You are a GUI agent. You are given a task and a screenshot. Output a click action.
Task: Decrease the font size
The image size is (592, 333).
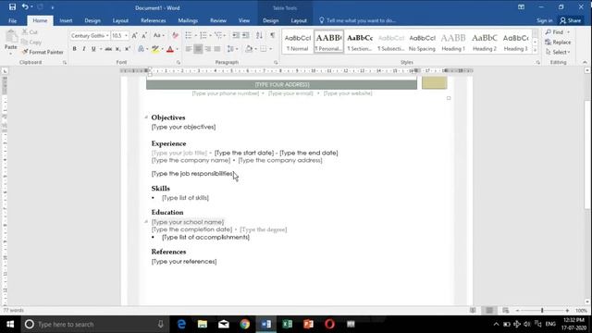point(144,35)
